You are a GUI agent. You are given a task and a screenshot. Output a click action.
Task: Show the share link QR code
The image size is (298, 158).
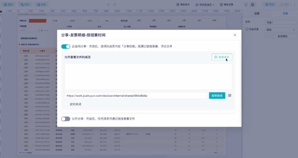pyautogui.click(x=230, y=95)
